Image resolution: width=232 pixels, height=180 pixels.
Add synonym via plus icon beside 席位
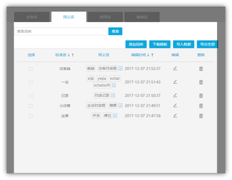point(115,115)
